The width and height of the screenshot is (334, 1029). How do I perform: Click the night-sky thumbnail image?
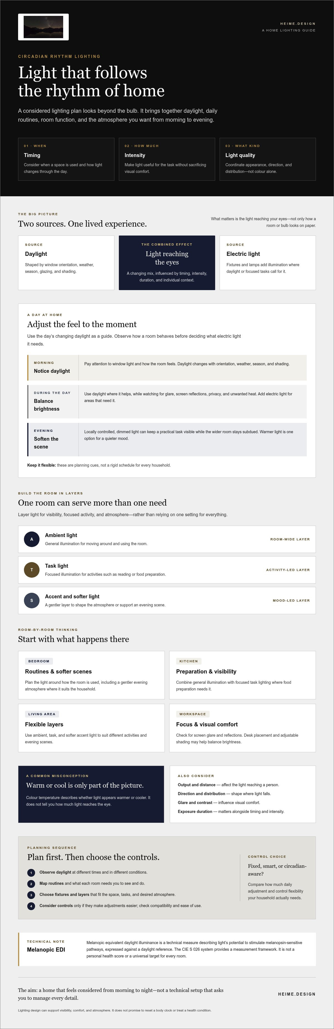(x=43, y=27)
